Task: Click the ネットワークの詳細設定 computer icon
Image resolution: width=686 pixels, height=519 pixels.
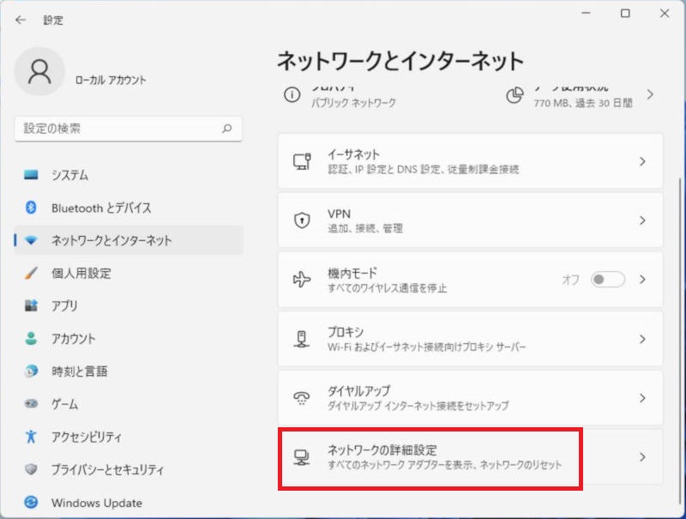Action: tap(302, 457)
